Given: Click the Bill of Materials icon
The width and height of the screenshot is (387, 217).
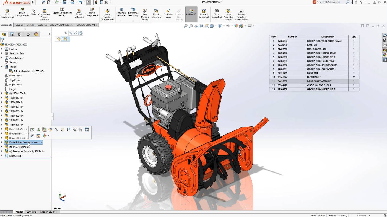Looking at the screenshot, I should tap(156, 13).
